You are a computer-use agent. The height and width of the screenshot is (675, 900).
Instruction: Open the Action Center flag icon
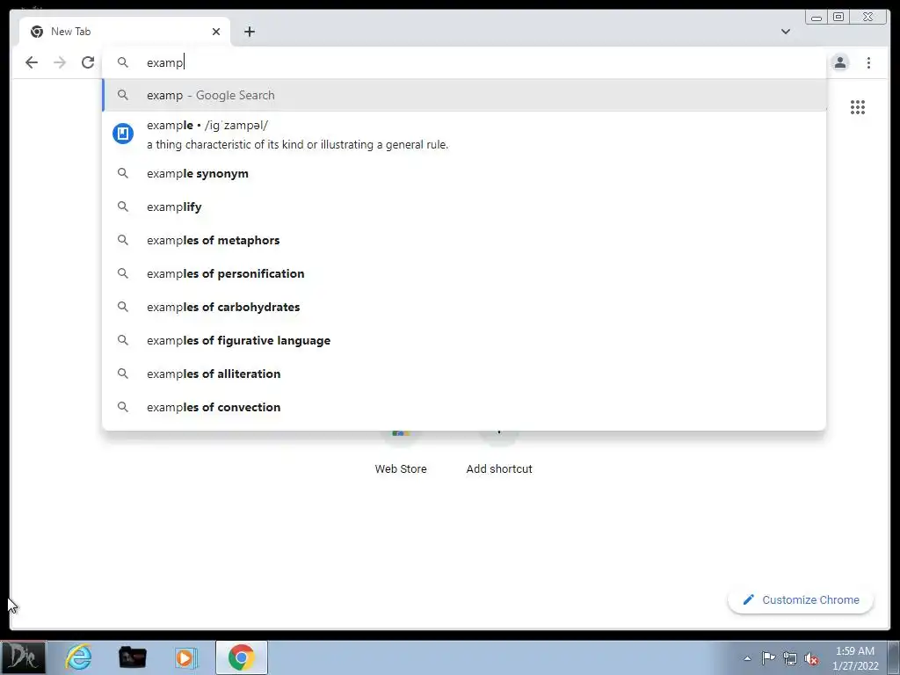[768, 658]
